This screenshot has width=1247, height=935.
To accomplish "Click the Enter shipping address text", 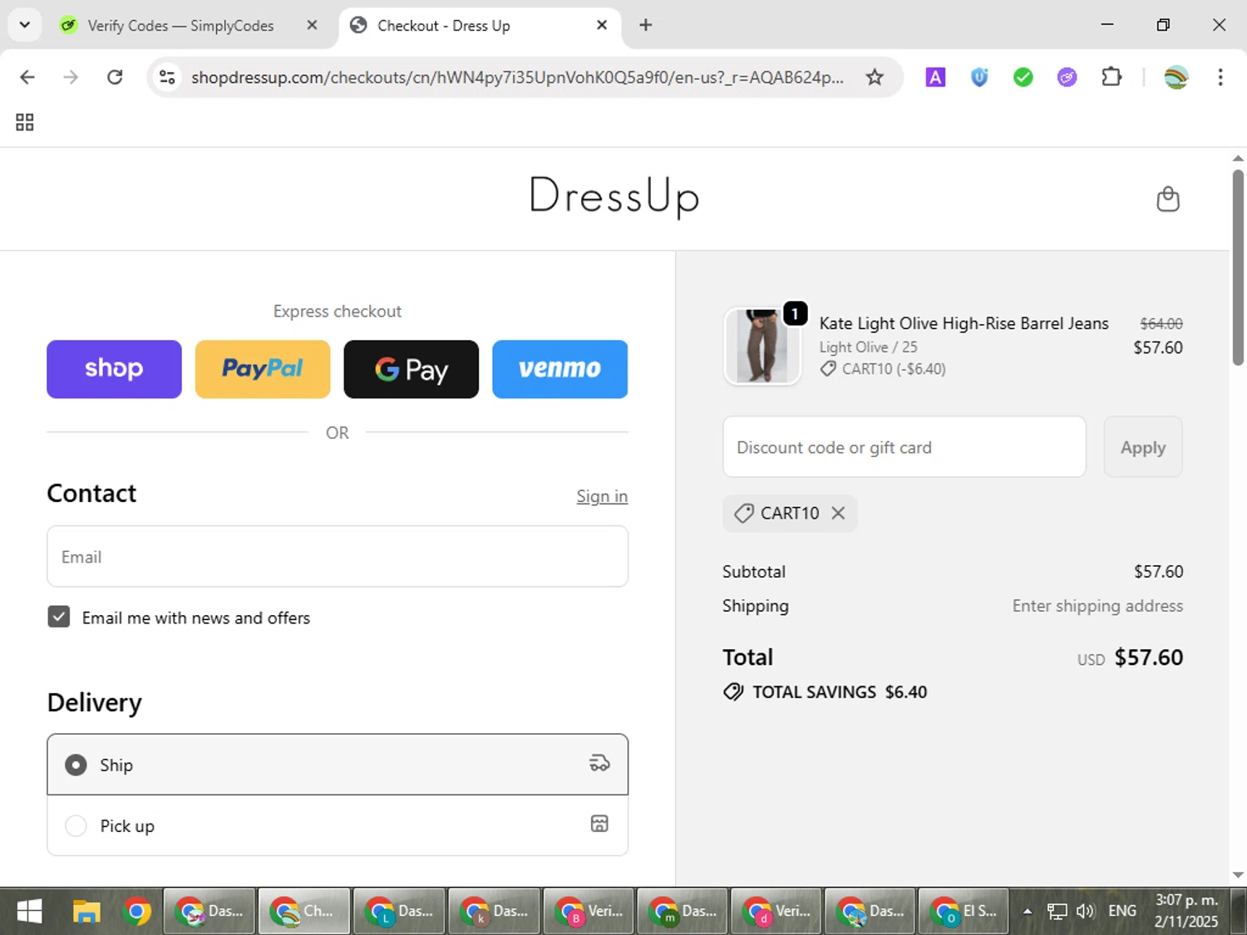I will pyautogui.click(x=1097, y=606).
